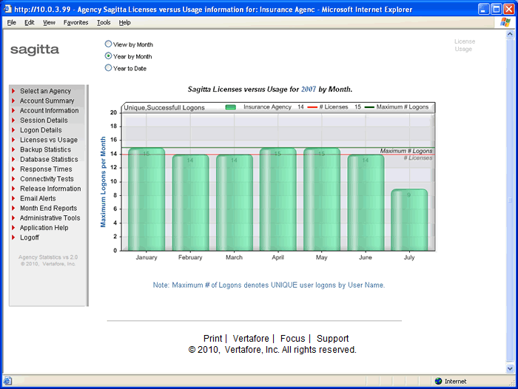Click the page icon in status bar
Image resolution: width=518 pixels, height=389 pixels.
point(8,381)
